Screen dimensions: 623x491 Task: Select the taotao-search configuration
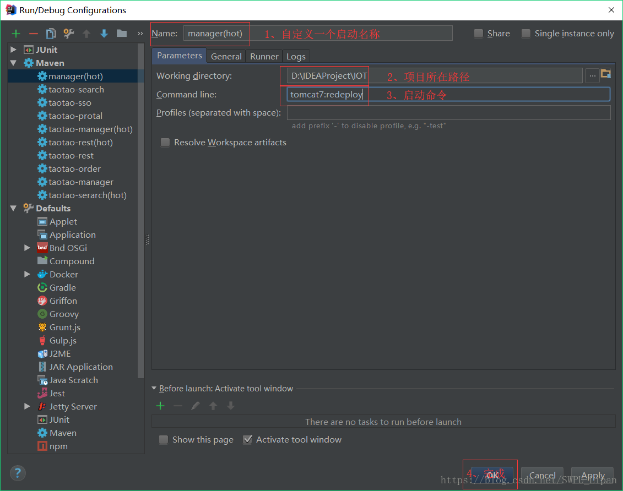click(76, 89)
